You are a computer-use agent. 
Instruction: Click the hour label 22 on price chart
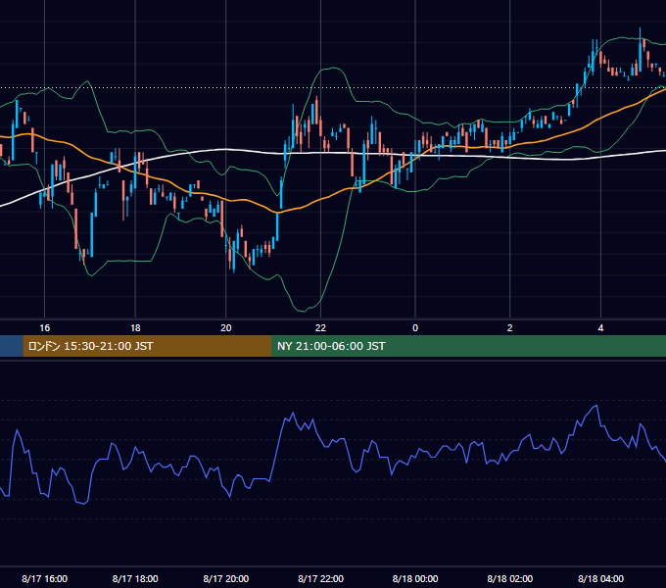320,328
